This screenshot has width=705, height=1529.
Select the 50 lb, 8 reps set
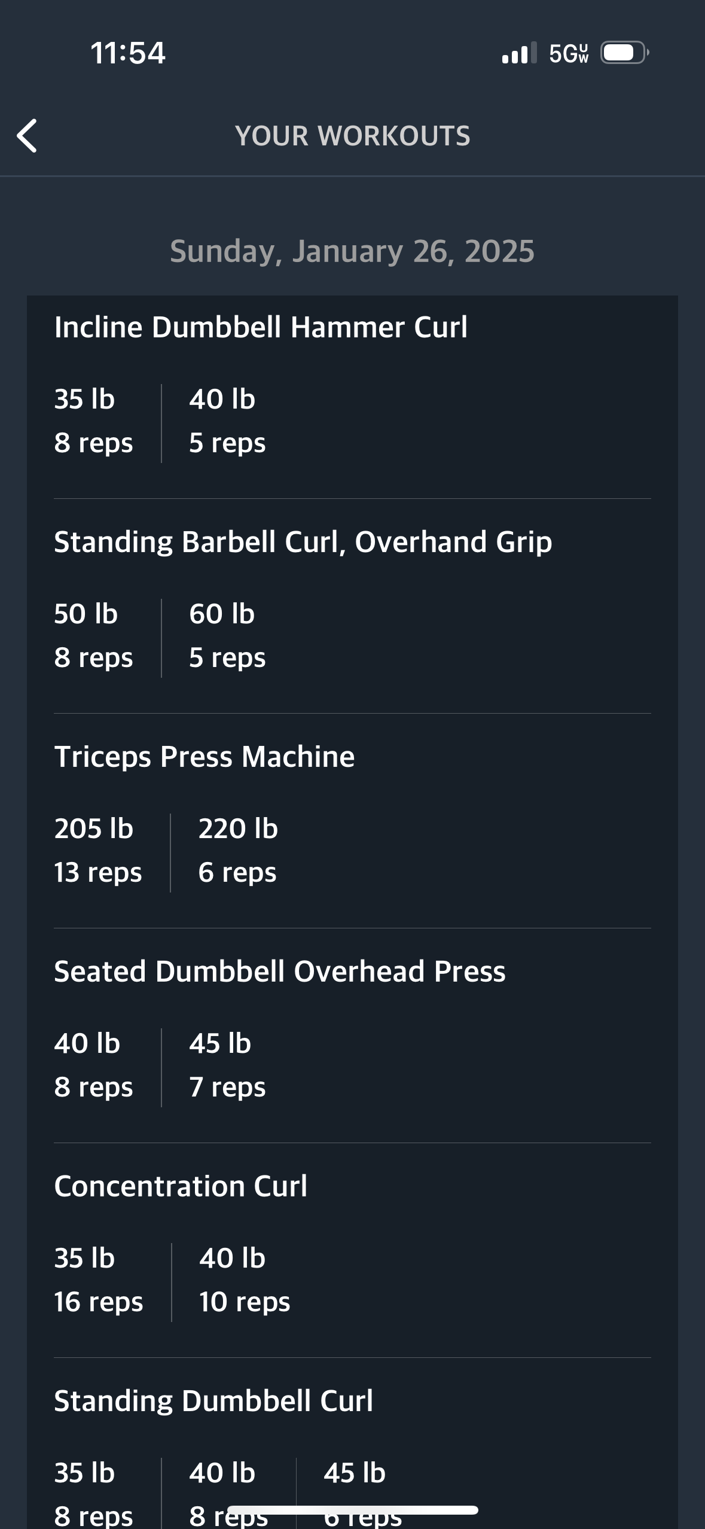(x=93, y=636)
